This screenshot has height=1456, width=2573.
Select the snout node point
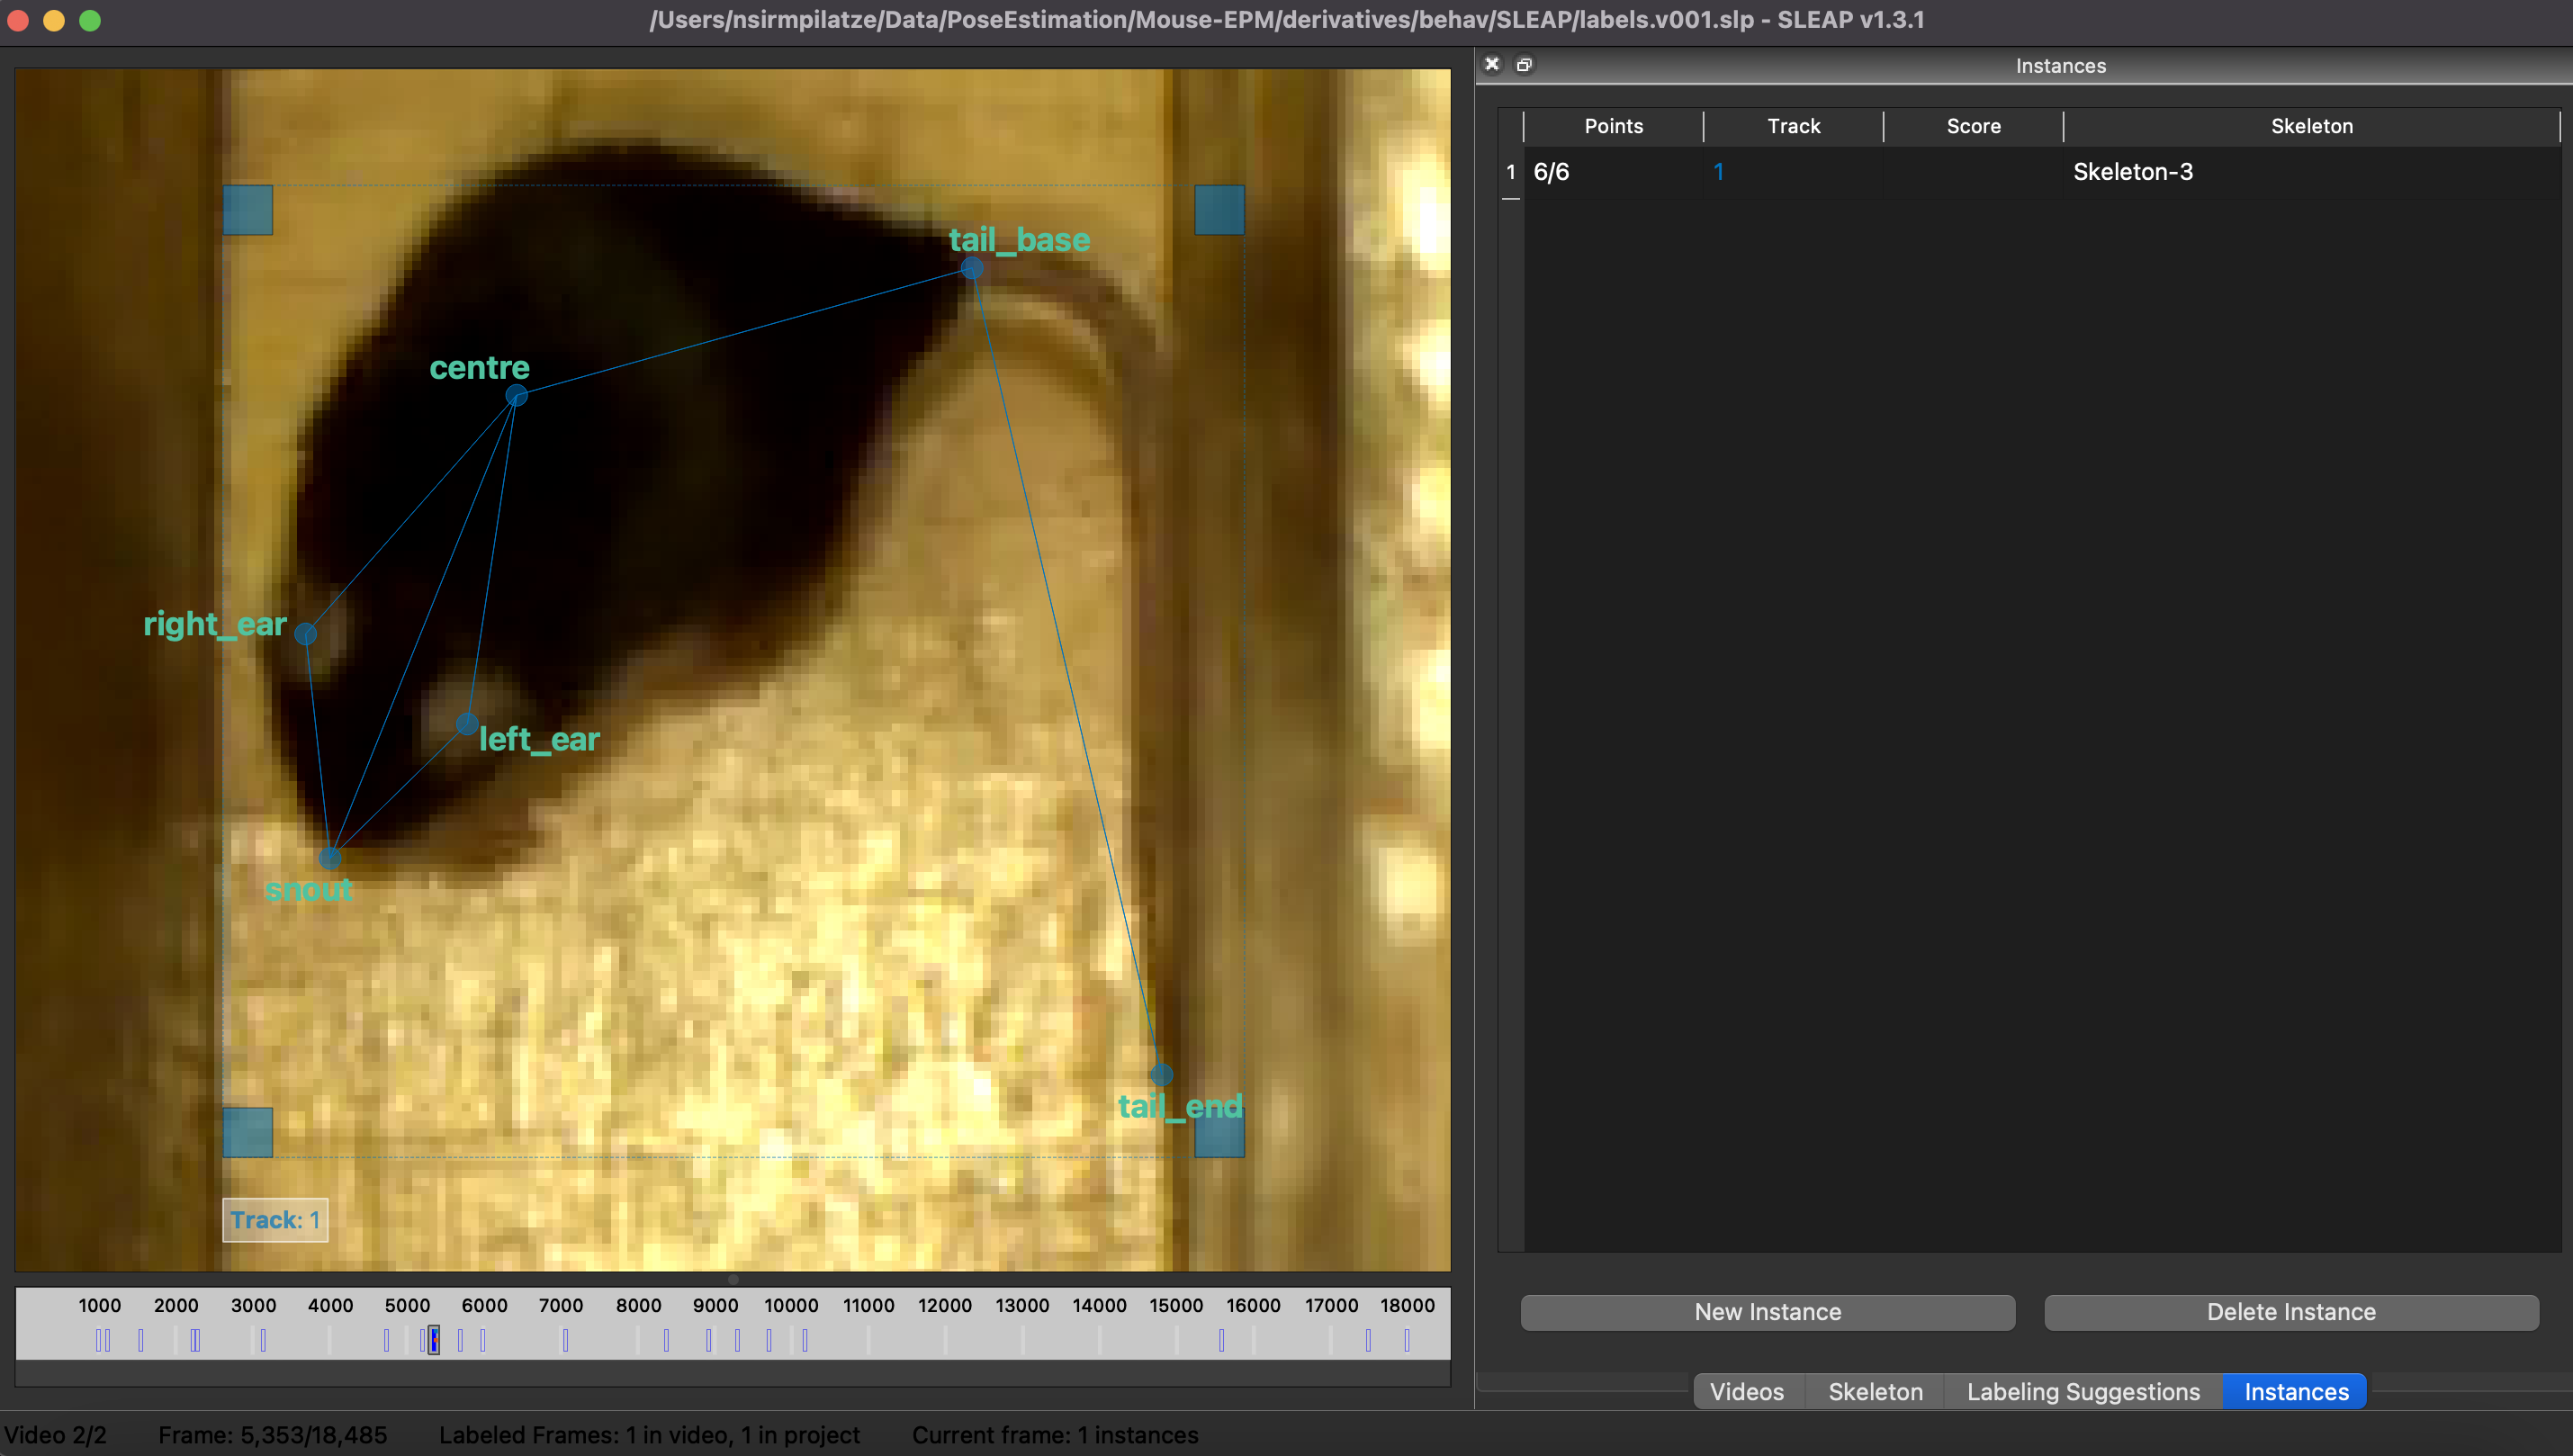pos(330,858)
